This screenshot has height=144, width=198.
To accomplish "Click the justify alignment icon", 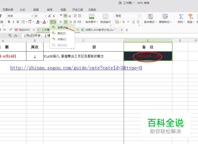I will point(75,22).
